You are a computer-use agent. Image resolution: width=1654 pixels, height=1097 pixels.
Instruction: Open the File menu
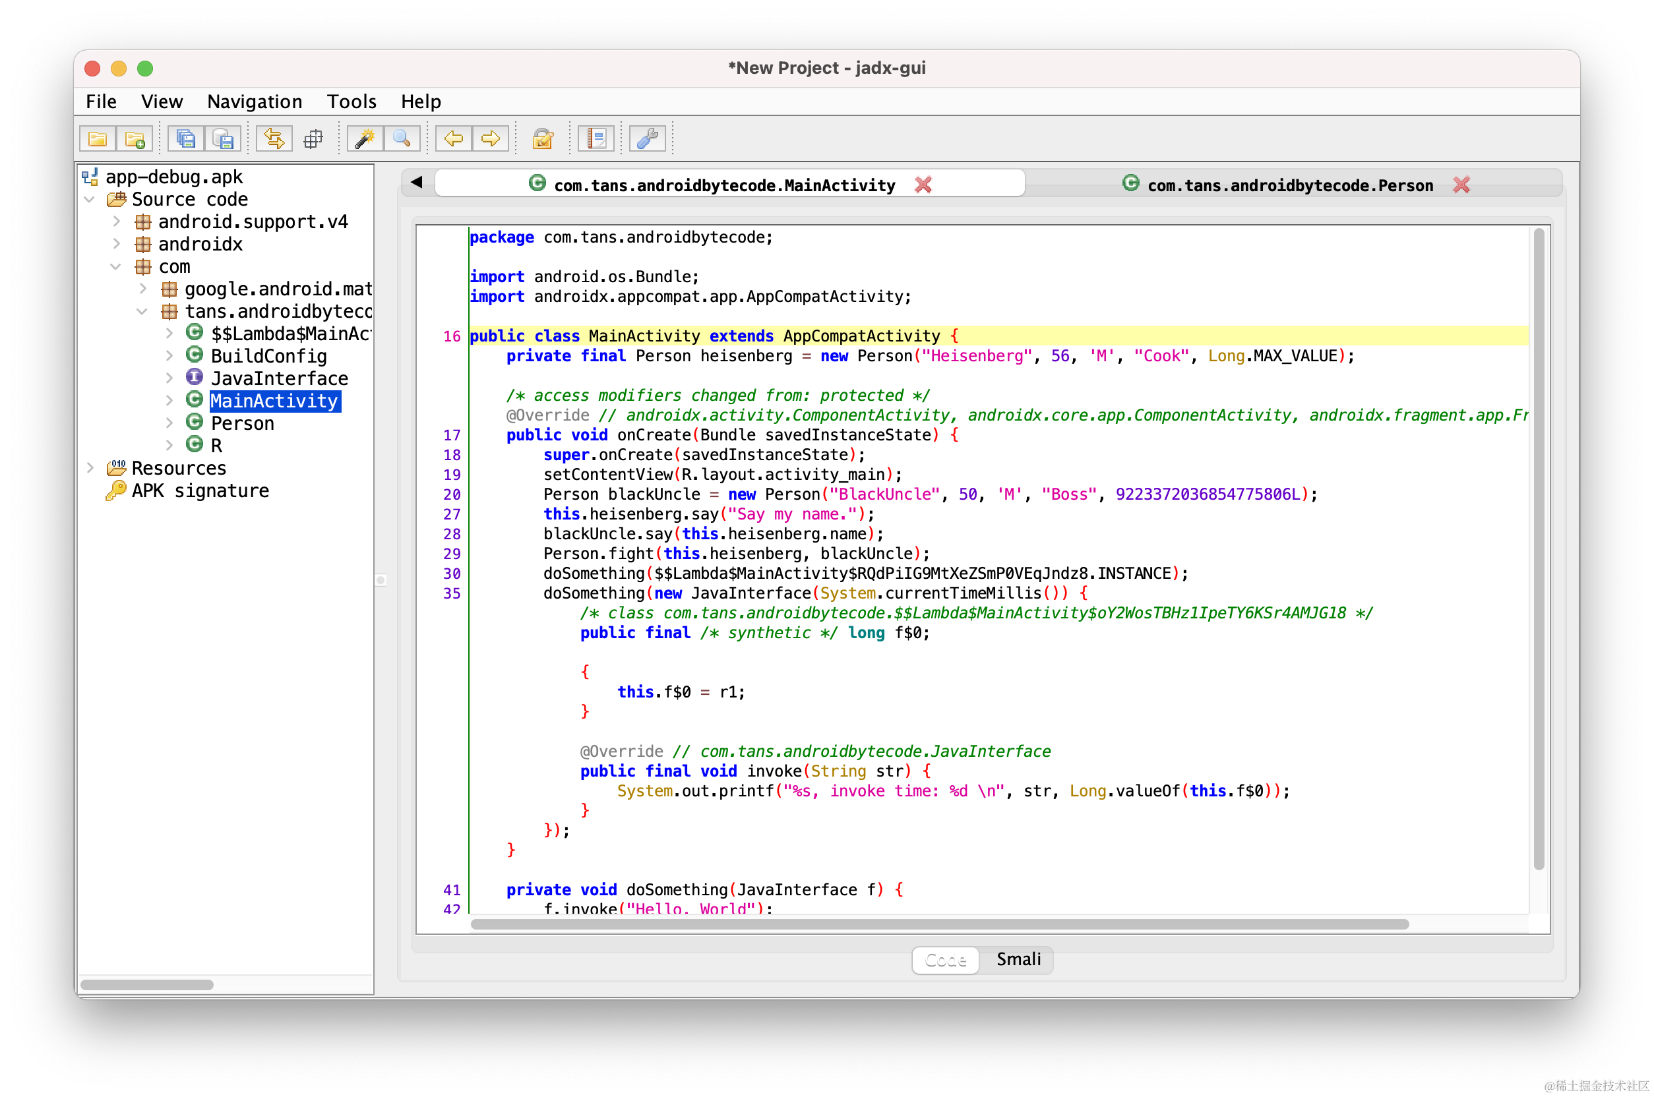[x=101, y=102]
